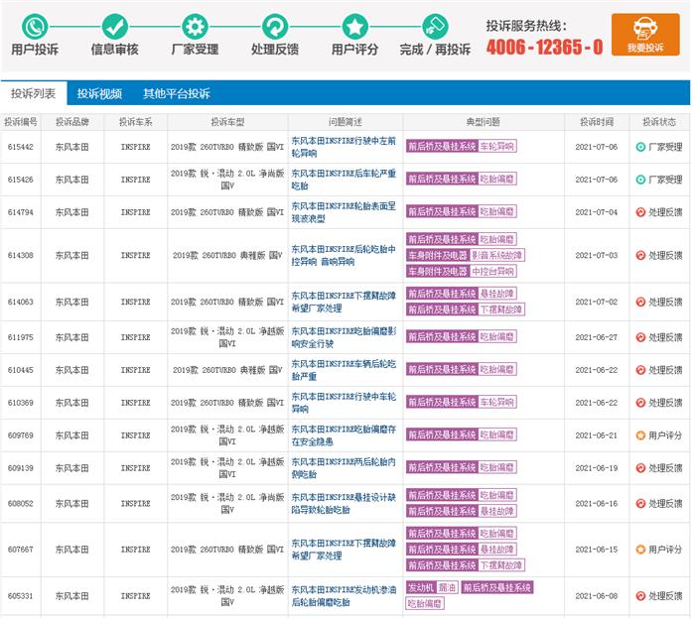Open complaint 吃胎偏磨存在安全隐患
This screenshot has width=695, height=618.
pyautogui.click(x=344, y=435)
